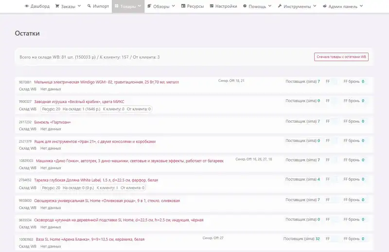Click product ID 2784652
This screenshot has width=389, height=252.
coord(25,180)
